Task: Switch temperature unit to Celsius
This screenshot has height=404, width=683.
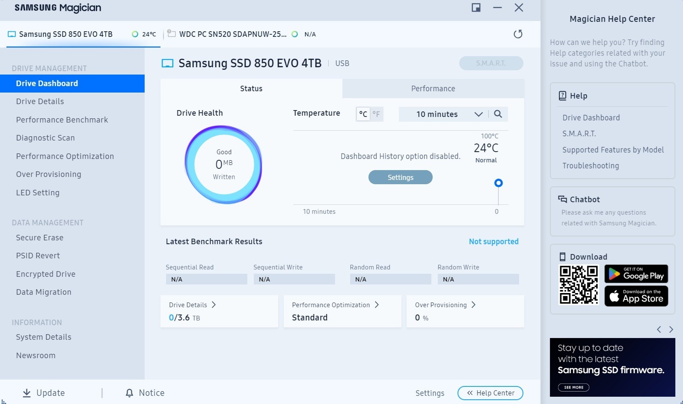Action: click(x=363, y=114)
